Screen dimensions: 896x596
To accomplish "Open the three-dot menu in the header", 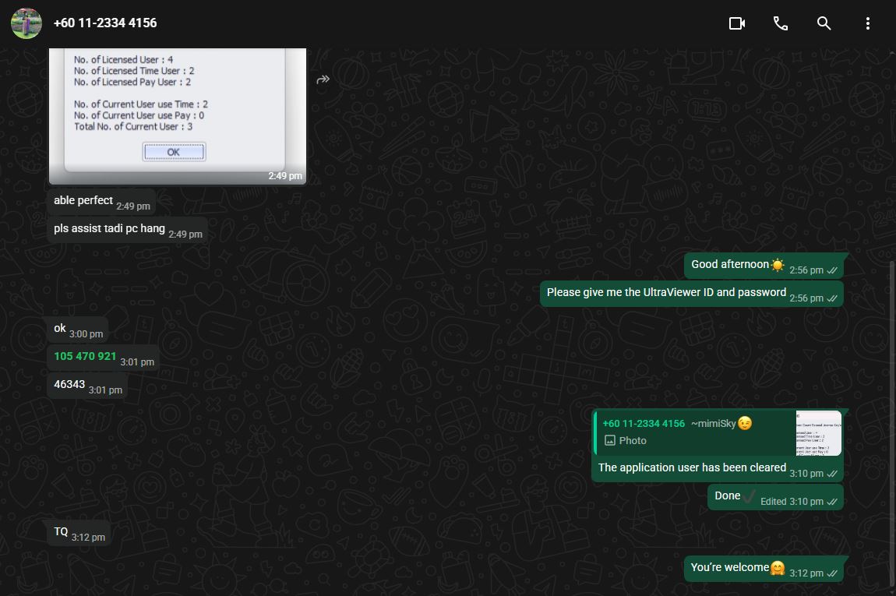I will (x=867, y=23).
